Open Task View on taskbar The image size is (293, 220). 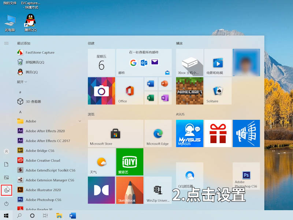click(x=45, y=216)
